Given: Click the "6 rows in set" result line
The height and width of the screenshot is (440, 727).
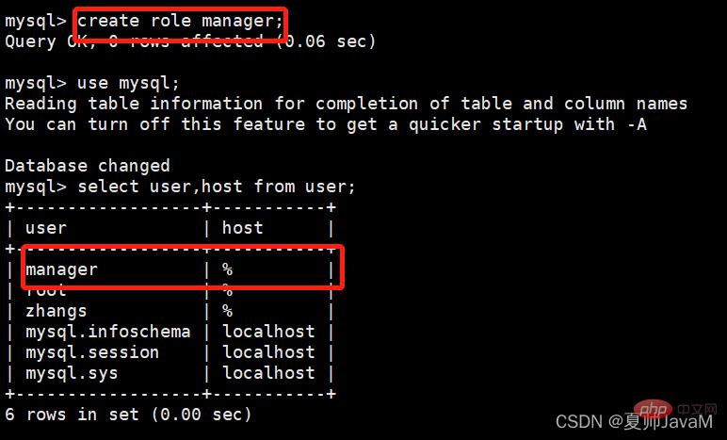Looking at the screenshot, I should point(129,415).
